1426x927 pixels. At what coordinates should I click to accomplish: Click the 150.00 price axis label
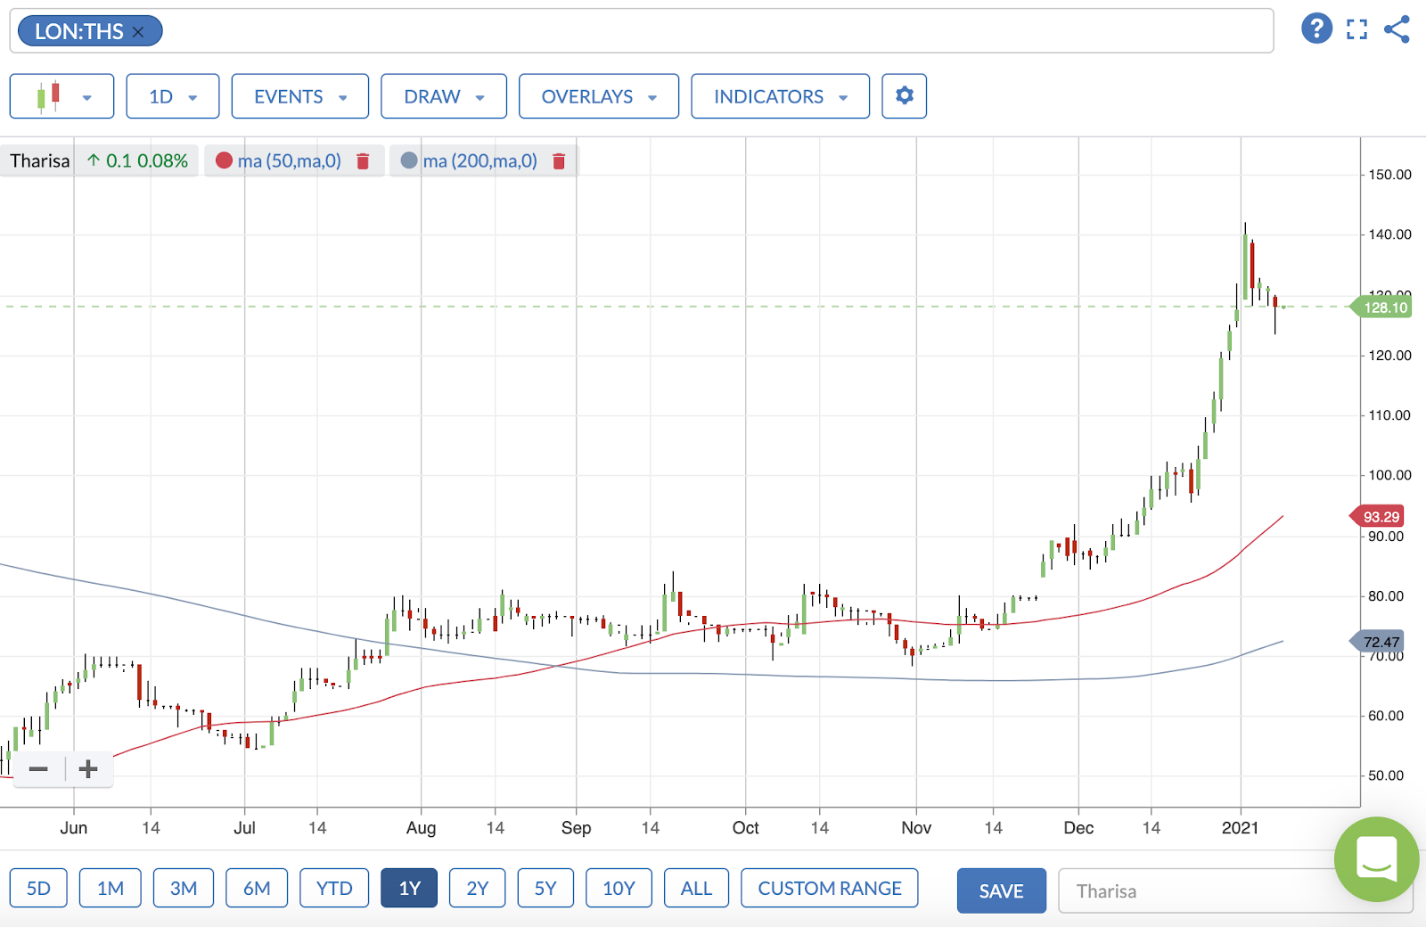[1389, 175]
